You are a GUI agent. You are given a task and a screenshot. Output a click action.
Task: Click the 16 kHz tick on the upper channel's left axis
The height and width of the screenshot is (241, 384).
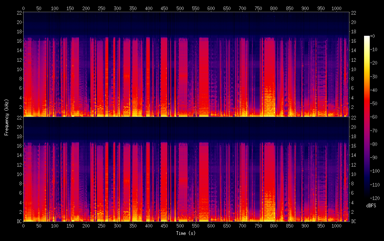pos(18,41)
